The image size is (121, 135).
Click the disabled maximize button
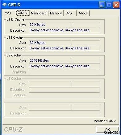[109, 5]
